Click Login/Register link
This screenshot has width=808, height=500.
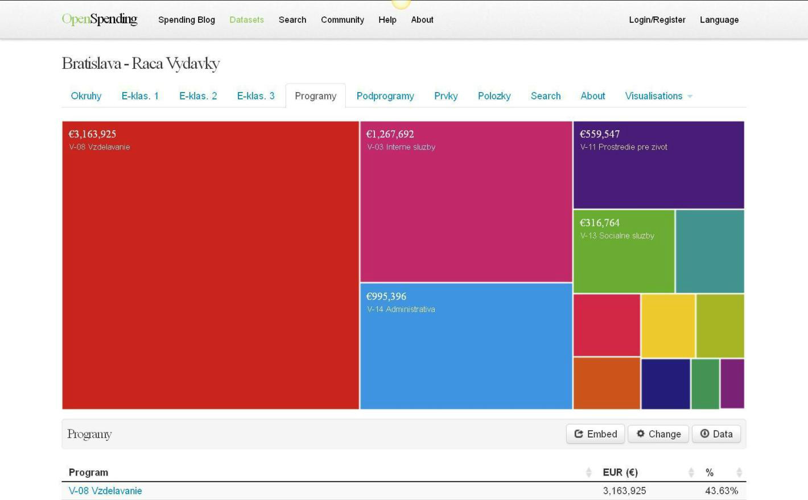[x=657, y=20]
